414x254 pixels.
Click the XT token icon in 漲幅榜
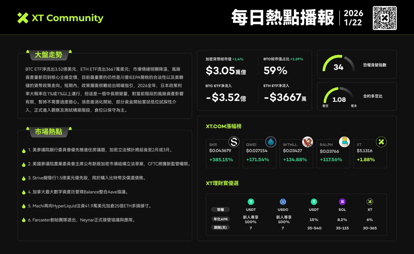click(381, 141)
